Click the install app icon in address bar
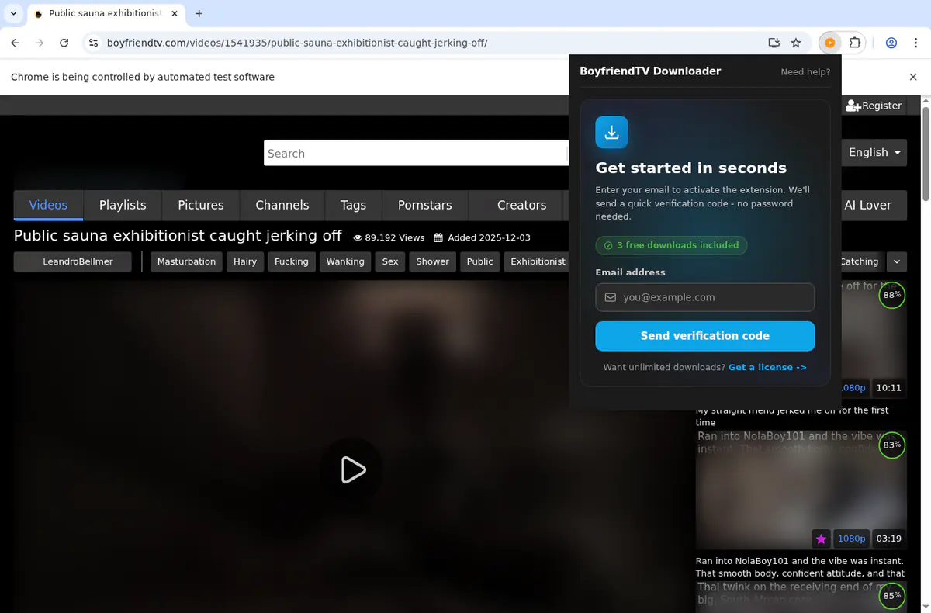The image size is (931, 613). [x=774, y=43]
